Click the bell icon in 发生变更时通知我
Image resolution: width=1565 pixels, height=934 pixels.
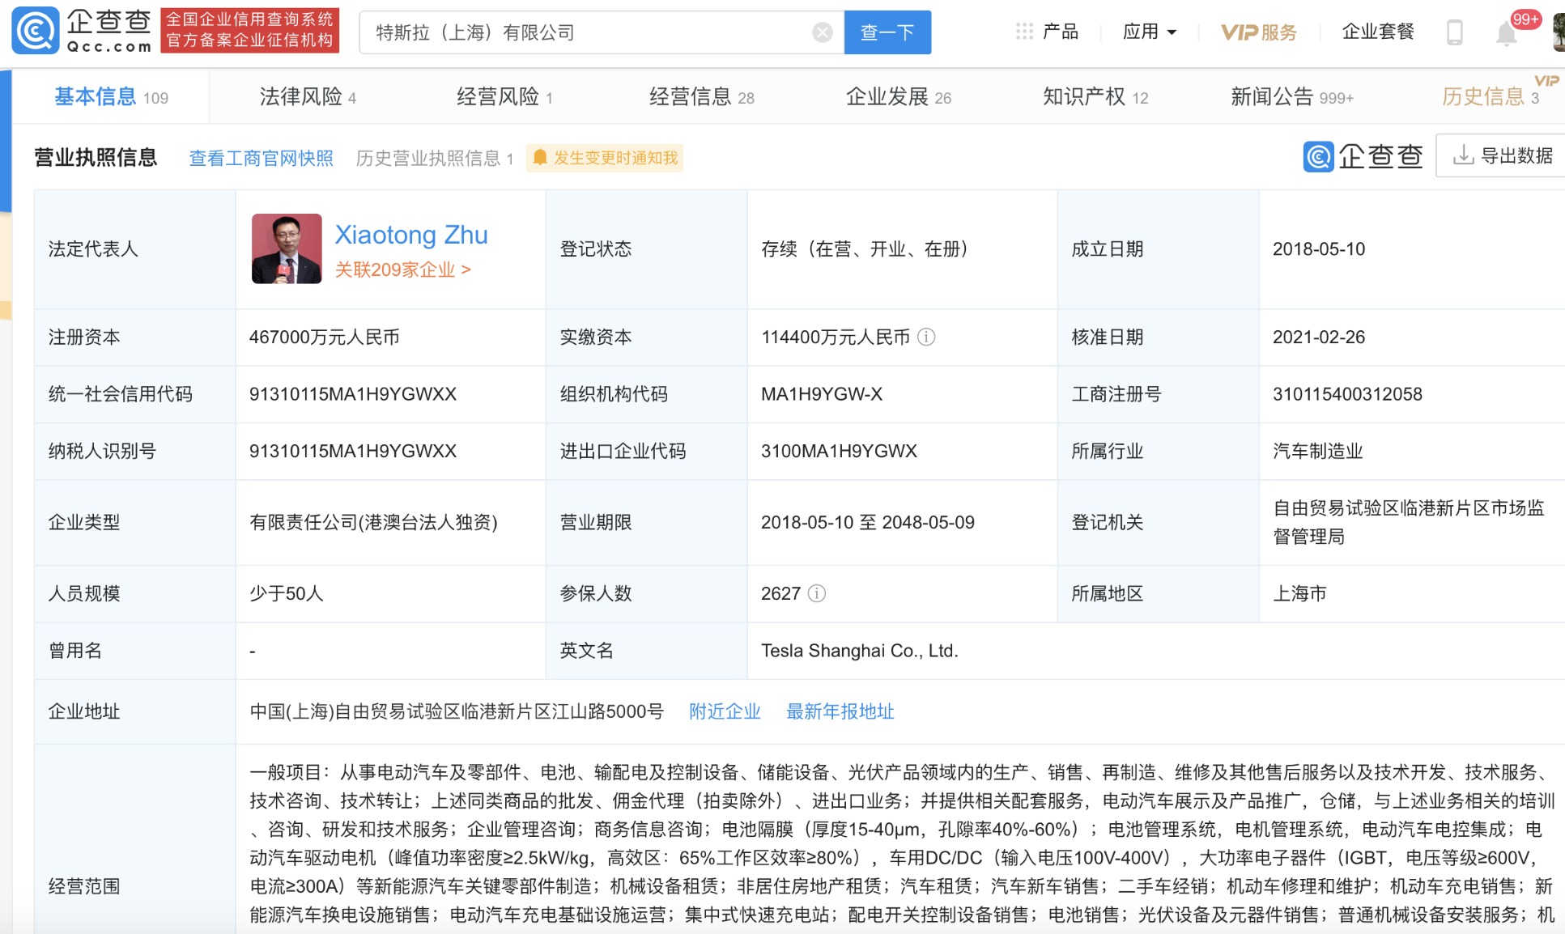pyautogui.click(x=540, y=157)
